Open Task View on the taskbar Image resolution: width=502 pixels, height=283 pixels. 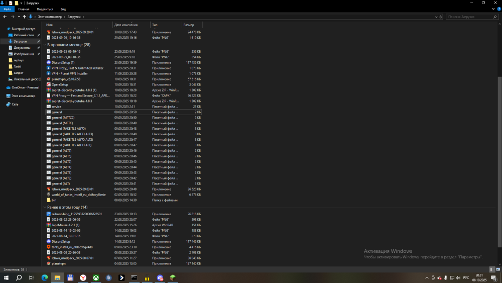tap(31, 277)
